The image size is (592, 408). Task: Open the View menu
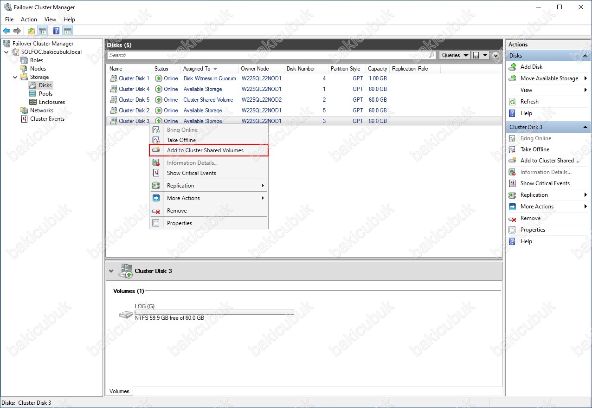pos(50,19)
